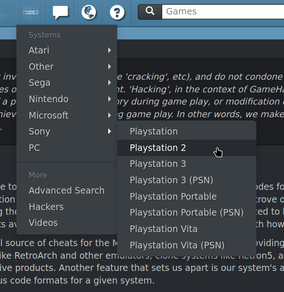Open Advanced Search
Image resolution: width=284 pixels, height=292 pixels.
pos(67,190)
